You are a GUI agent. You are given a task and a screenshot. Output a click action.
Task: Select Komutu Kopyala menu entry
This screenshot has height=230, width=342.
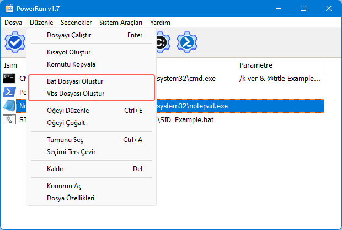coord(91,64)
